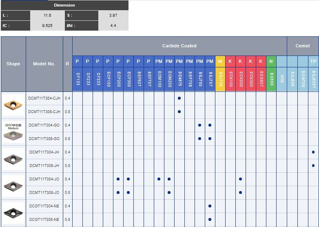This screenshot has width=319, height=227.
Task: Click the BEJ750 dot for DCMT11T304-GO
Action: coord(199,125)
